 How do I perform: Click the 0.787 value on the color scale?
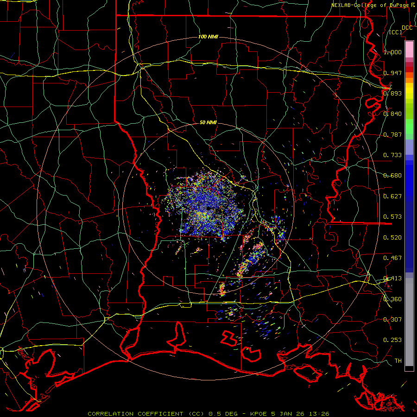(392, 134)
